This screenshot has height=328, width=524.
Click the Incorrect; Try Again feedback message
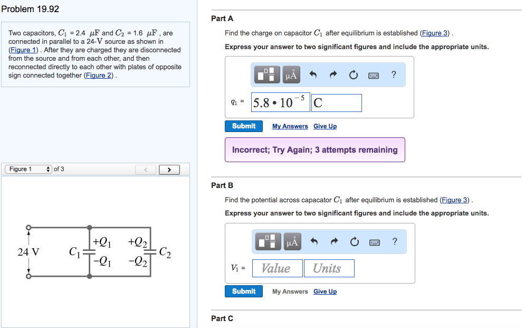tap(315, 150)
